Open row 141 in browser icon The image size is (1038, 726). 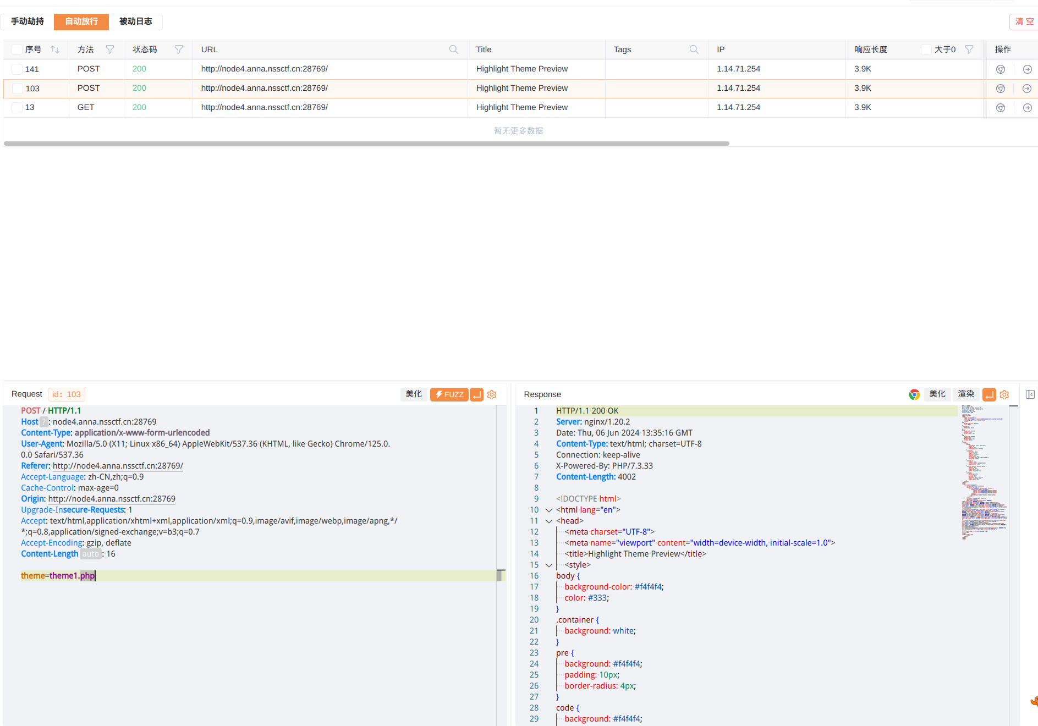1001,69
